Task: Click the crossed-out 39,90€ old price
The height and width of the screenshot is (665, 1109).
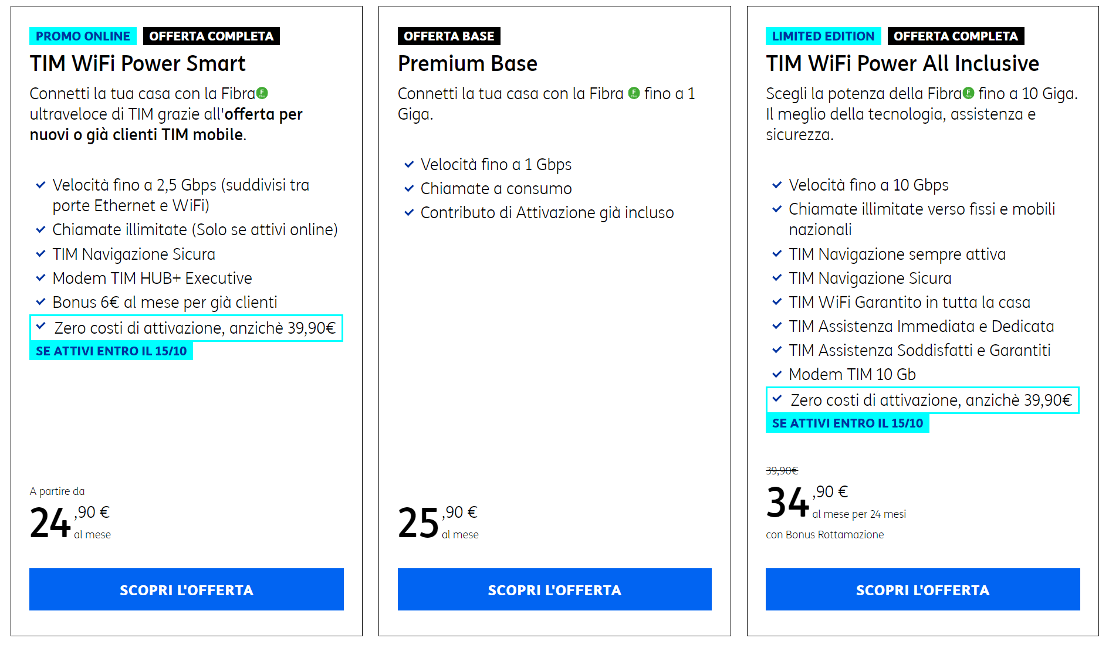Action: [x=782, y=471]
